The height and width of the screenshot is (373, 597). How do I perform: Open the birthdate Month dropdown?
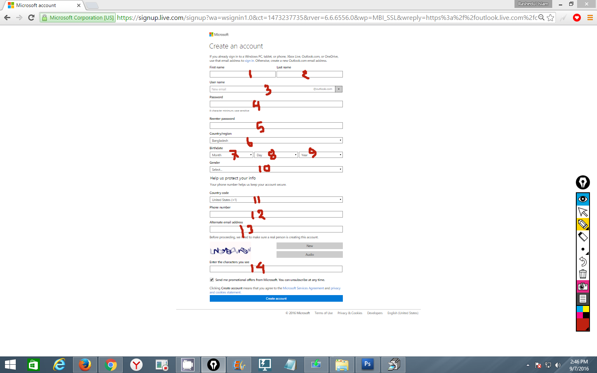[x=231, y=155]
